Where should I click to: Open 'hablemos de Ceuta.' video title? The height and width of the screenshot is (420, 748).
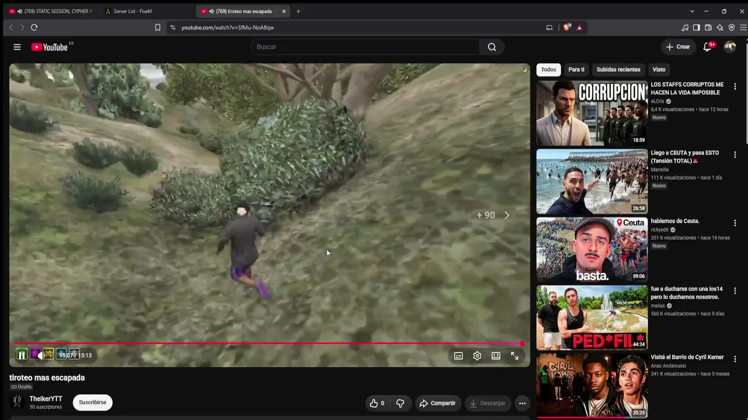pos(675,221)
